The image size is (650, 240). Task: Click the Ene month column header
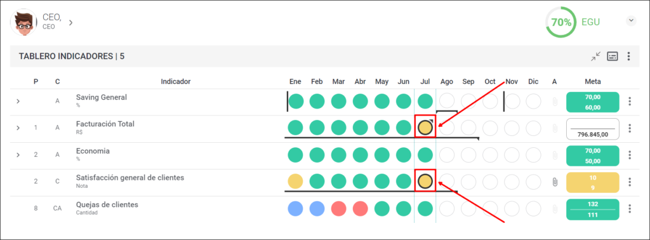(x=295, y=82)
